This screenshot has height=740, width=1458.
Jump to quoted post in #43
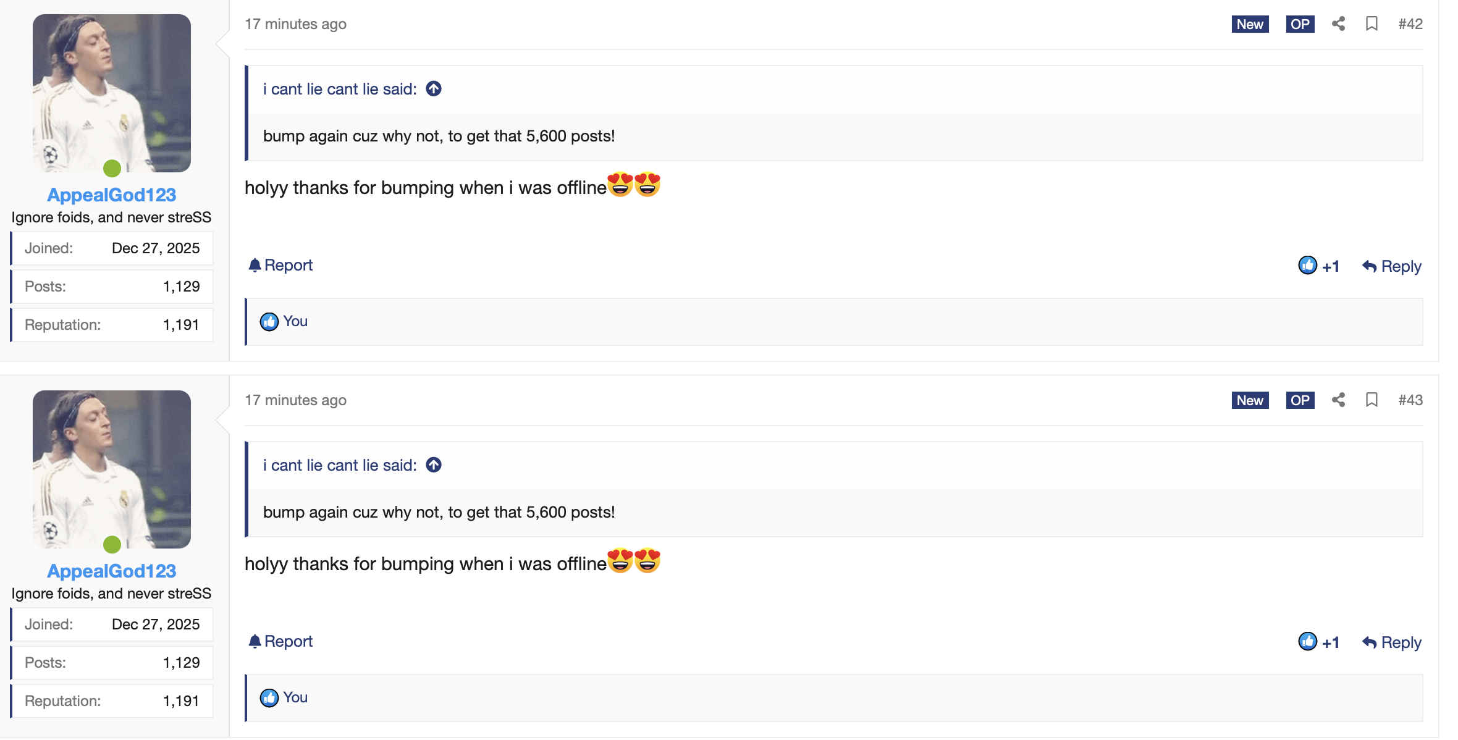[434, 465]
